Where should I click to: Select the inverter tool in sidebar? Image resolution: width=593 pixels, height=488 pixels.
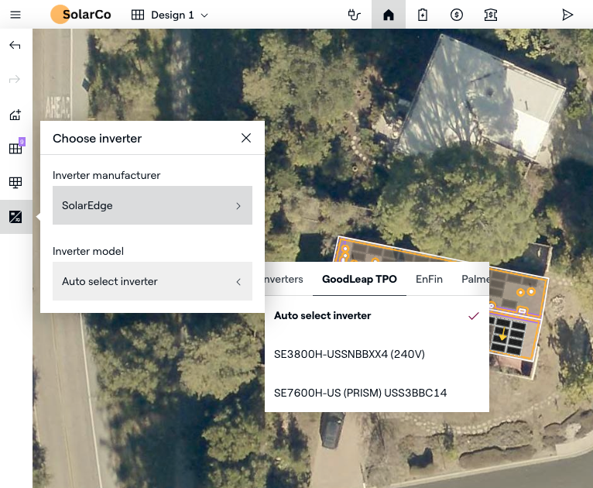coord(15,217)
